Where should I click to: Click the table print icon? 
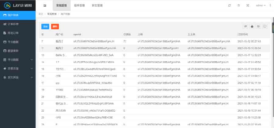[252, 26]
